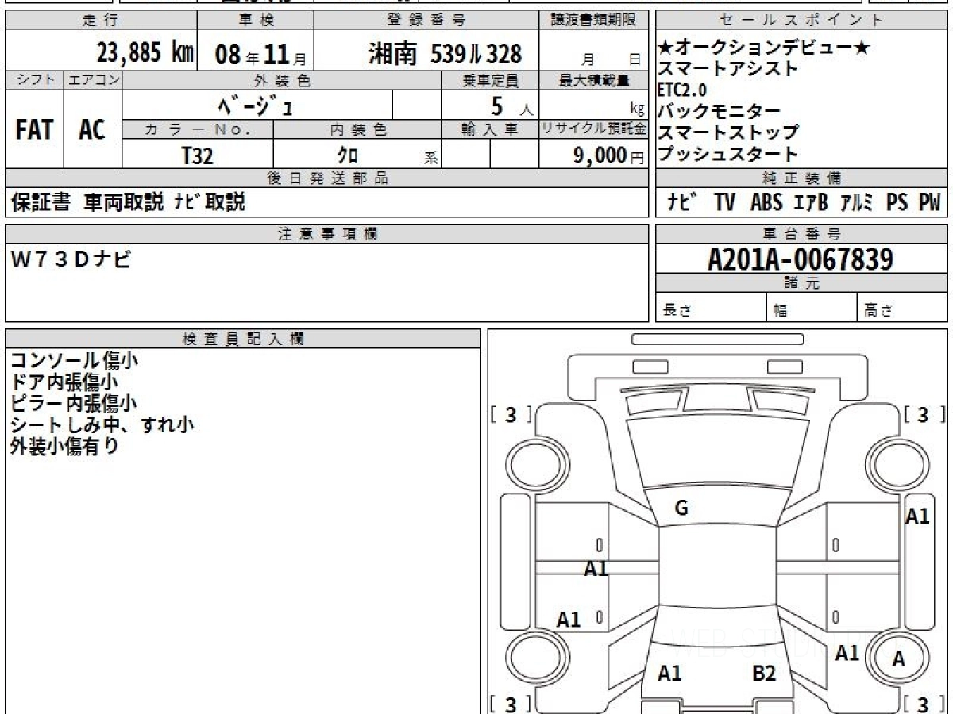Select the W73Dナビ note

click(71, 259)
